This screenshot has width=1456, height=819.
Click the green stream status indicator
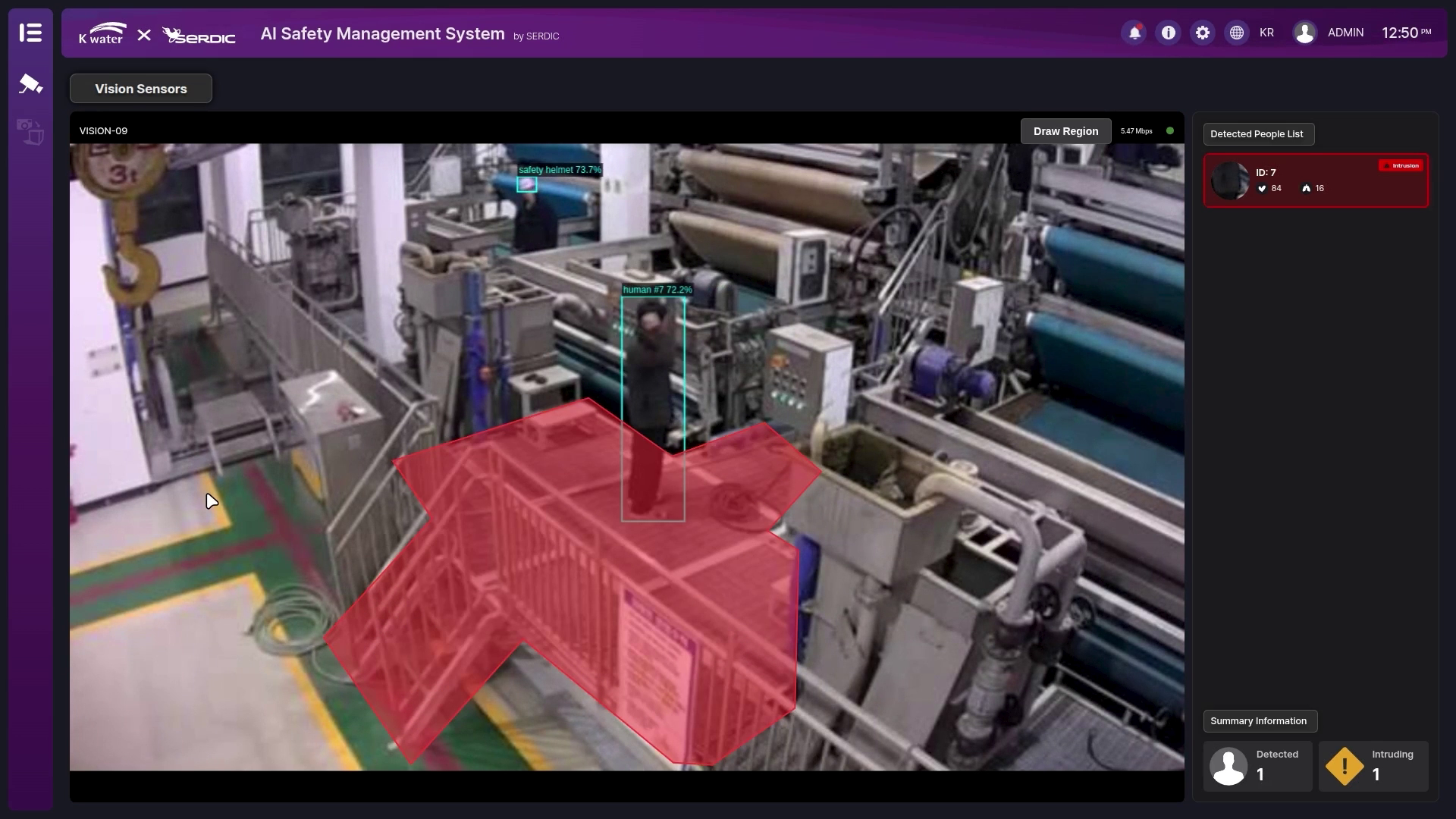(1170, 131)
